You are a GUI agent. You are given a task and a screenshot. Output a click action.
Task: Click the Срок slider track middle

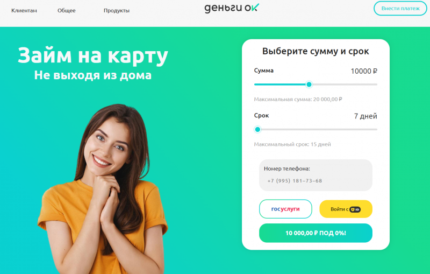pyautogui.click(x=316, y=129)
